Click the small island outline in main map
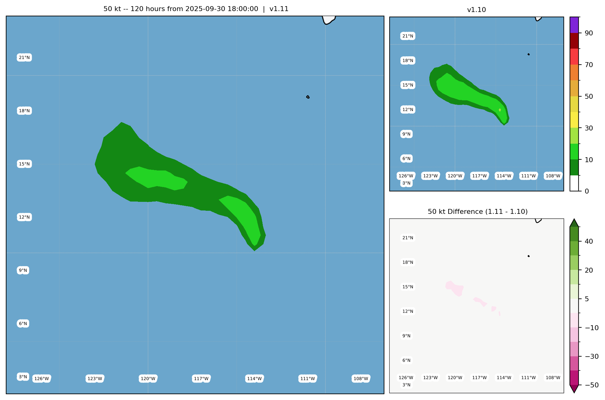605x400 pixels. click(x=308, y=97)
